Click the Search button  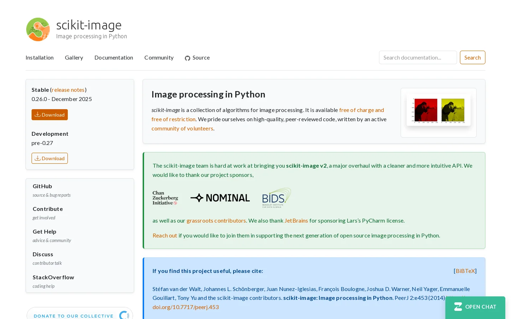[472, 57]
